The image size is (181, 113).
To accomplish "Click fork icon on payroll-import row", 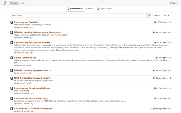I will coord(168,78).
